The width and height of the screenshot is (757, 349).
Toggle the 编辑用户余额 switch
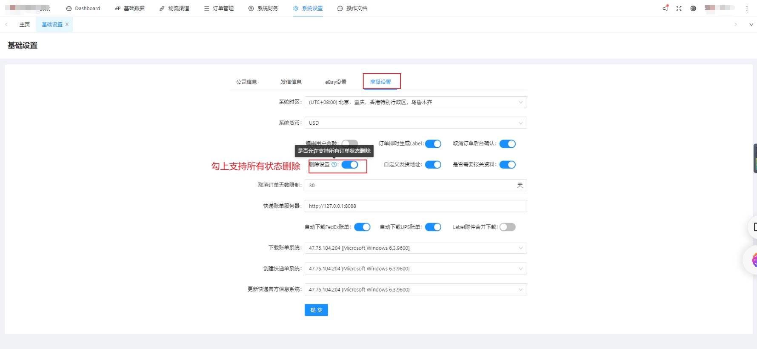pyautogui.click(x=350, y=143)
